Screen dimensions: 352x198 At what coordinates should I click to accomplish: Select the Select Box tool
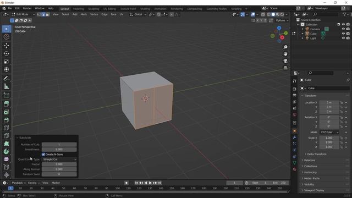click(6, 29)
